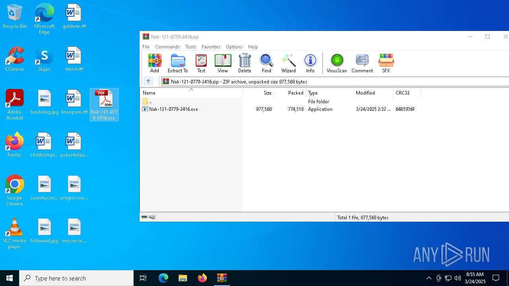Viewport: 509px width, 286px height.
Task: Open File Explorer from taskbar
Action: coord(183,278)
